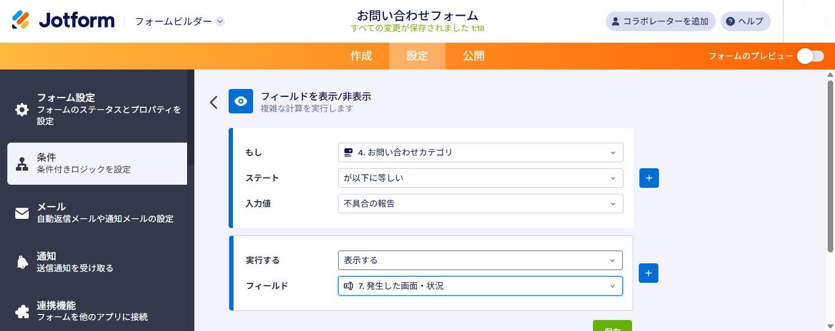
Task: Click the 複雑な計算を実行します subtitle
Action: point(307,109)
